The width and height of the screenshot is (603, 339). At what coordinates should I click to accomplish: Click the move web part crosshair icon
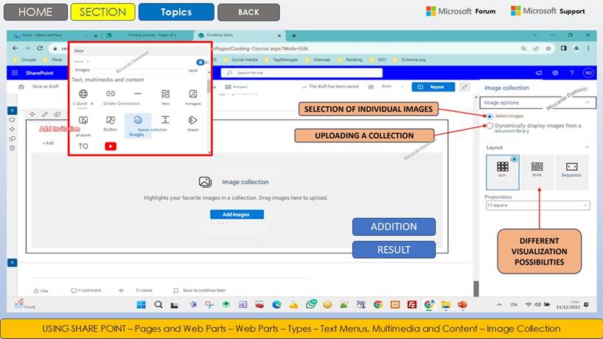(x=32, y=114)
